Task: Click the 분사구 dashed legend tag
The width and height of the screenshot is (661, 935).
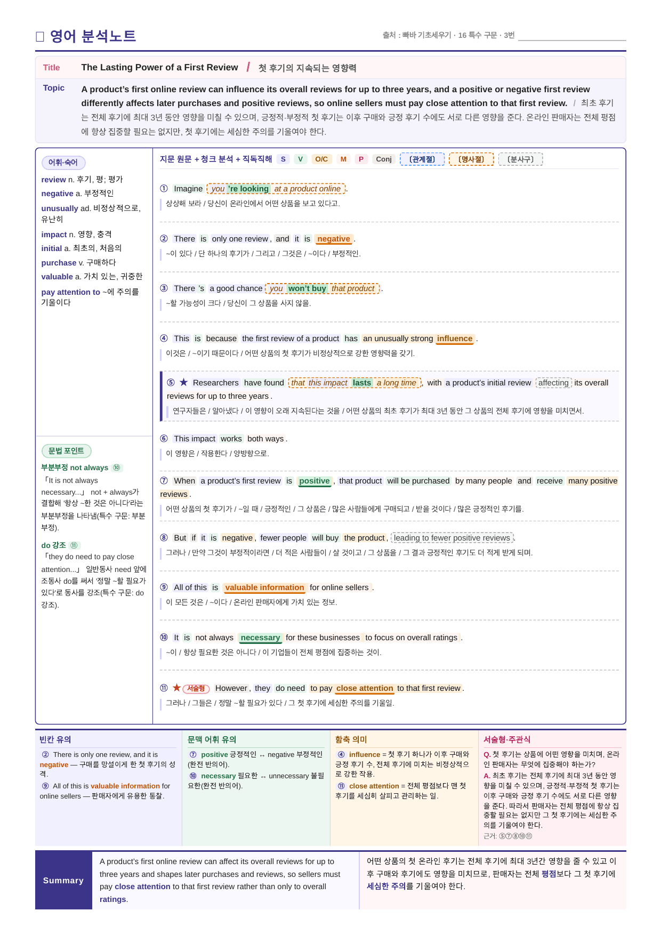Action: (520, 159)
